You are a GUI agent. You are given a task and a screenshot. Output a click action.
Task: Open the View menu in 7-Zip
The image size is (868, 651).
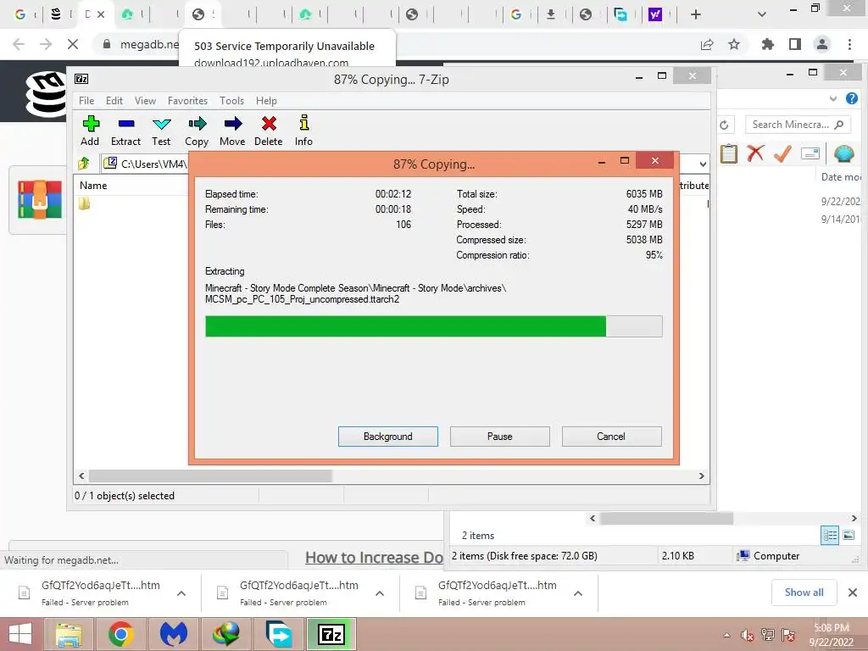pyautogui.click(x=145, y=101)
